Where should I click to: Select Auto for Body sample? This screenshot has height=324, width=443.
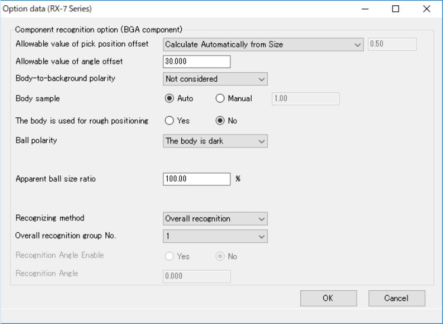click(169, 99)
